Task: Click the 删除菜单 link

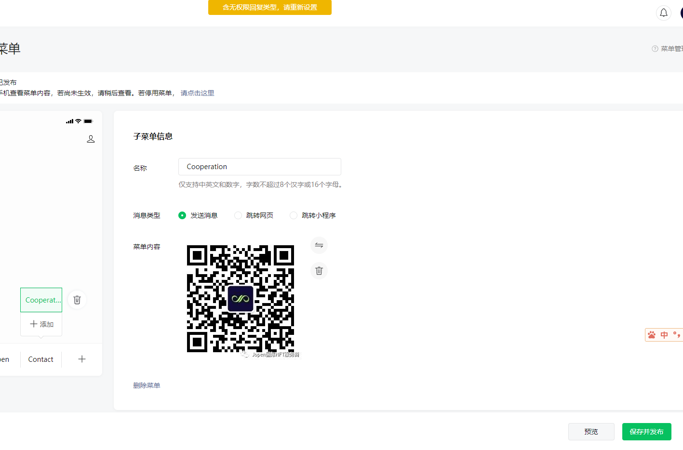Action: click(x=147, y=385)
